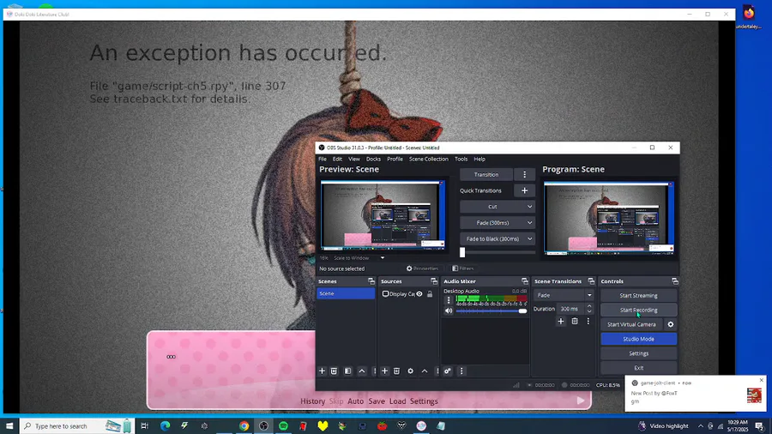Add a quick transition with plus button

tap(524, 190)
